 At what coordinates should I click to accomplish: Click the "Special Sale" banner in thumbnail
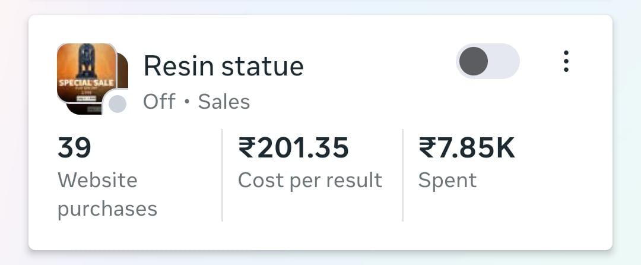pos(77,82)
